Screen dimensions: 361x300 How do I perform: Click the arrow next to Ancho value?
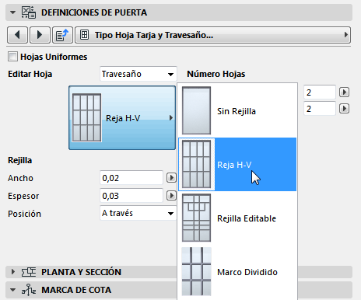171,178
